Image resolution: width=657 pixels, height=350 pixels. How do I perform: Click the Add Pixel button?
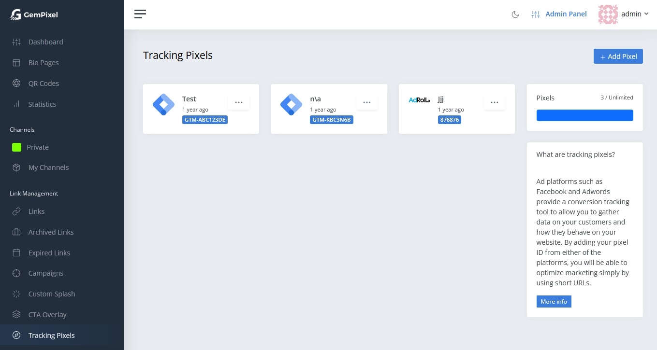coord(618,56)
